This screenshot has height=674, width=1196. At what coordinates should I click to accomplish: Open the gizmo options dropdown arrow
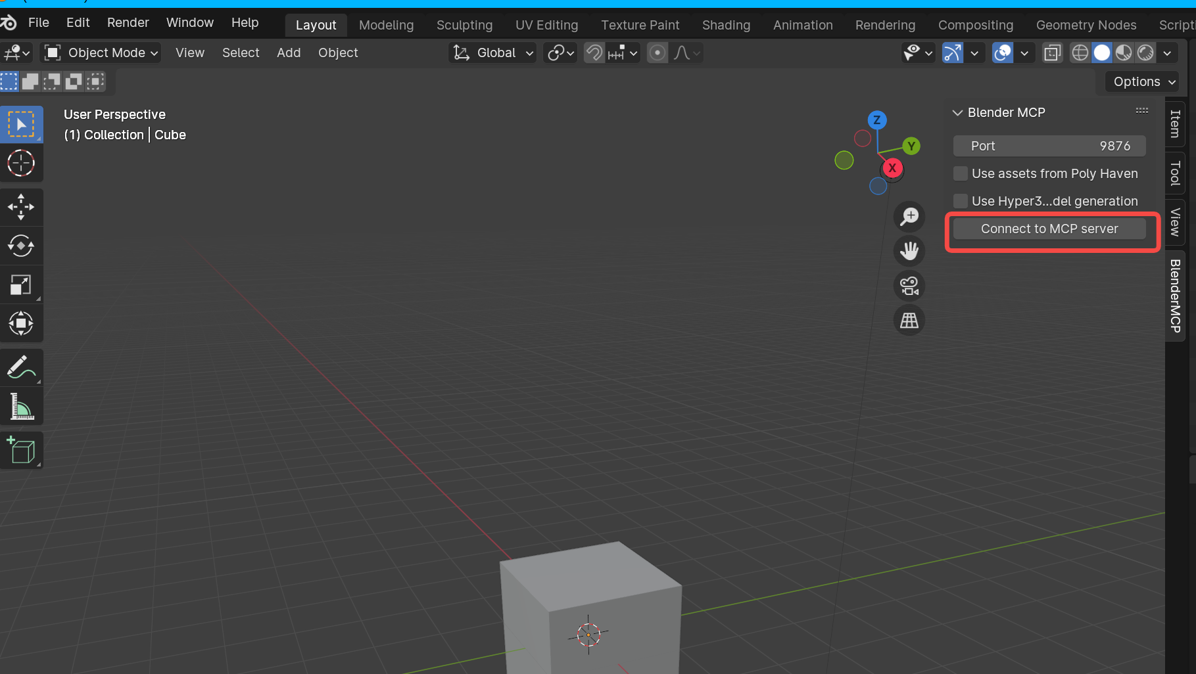[x=974, y=53]
